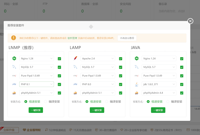Image resolution: width=200 pixels, height=135 pixels.
Task: Open MySQL 5.7 dropdown in JAVA
Action: (x=159, y=67)
